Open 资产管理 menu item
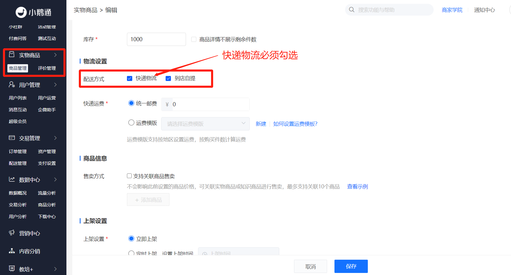 pos(47,152)
